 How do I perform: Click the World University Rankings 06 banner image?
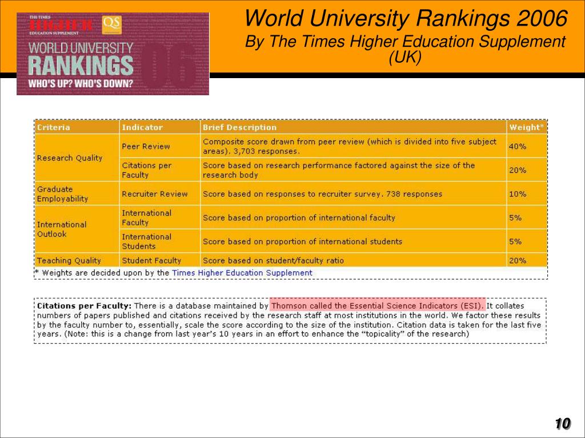(113, 54)
